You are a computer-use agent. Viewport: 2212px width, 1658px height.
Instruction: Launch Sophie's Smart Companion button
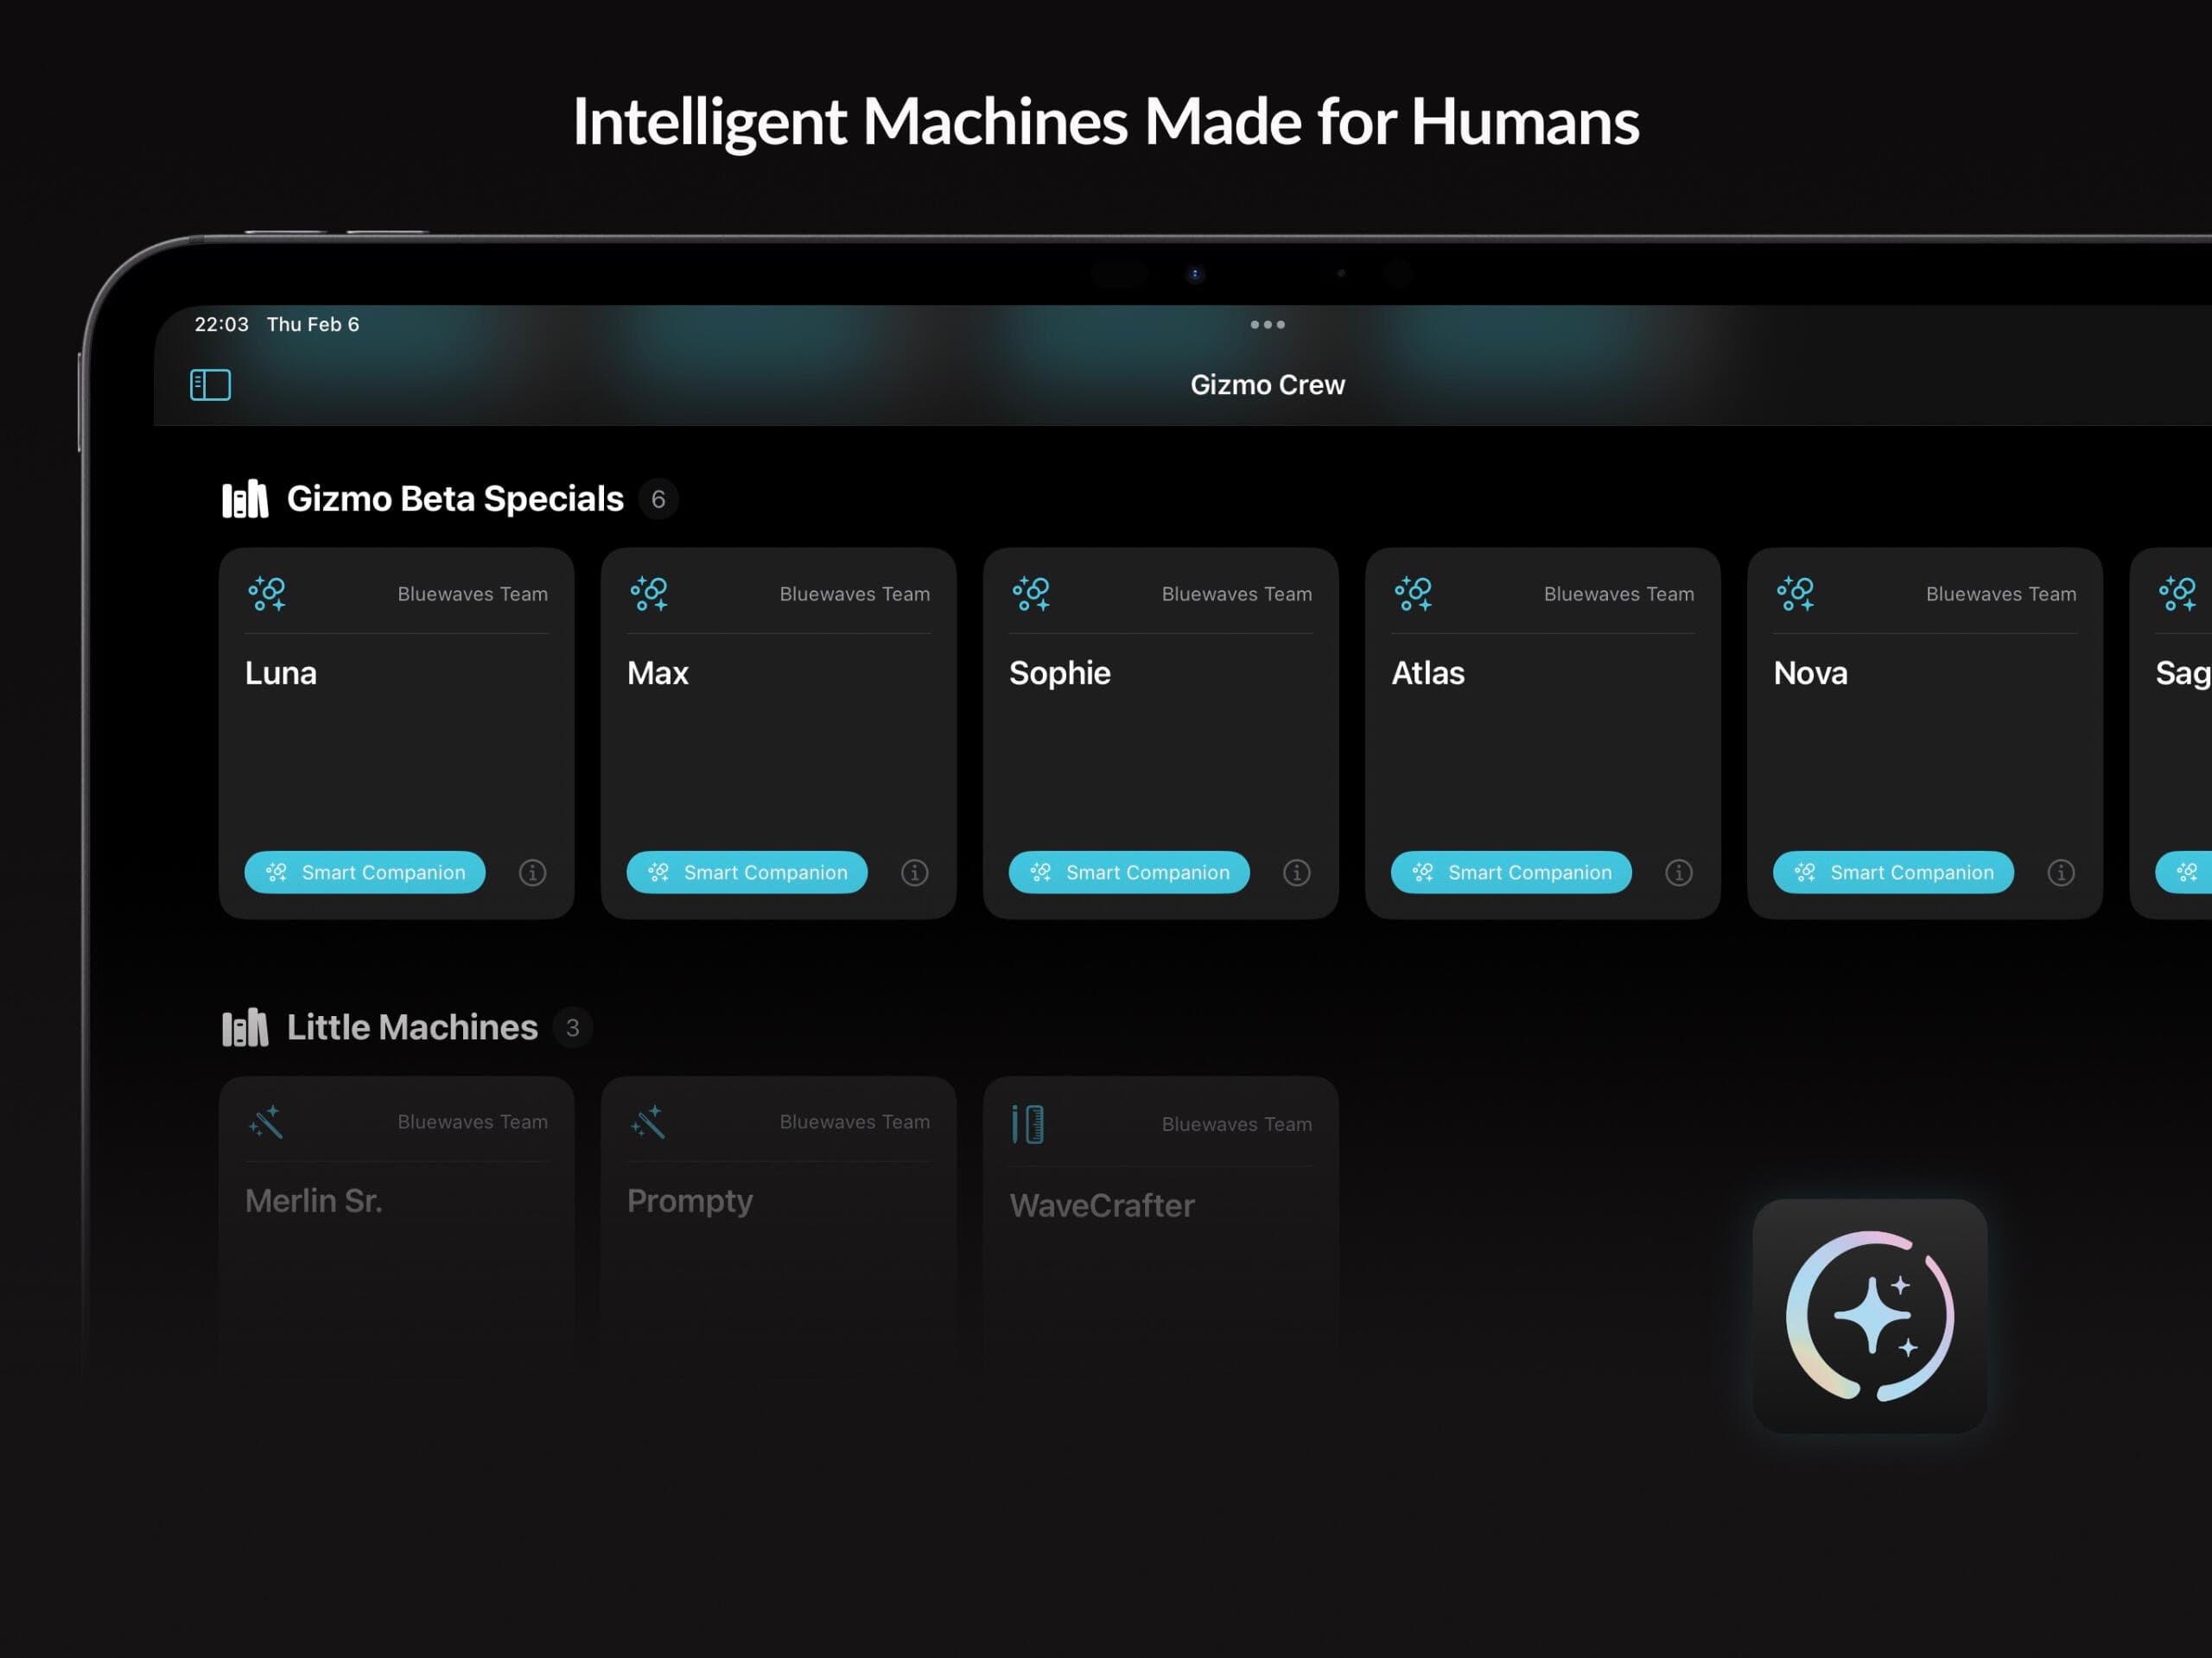coord(1129,873)
